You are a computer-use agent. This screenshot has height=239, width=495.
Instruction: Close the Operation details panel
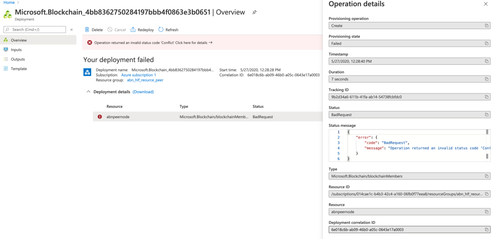[x=485, y=4]
